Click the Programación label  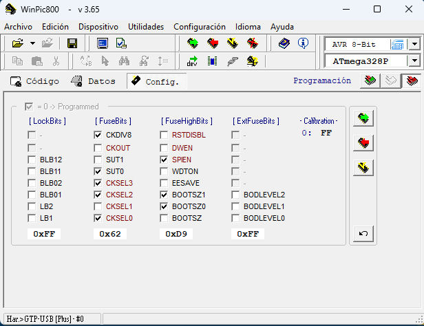pyautogui.click(x=322, y=80)
